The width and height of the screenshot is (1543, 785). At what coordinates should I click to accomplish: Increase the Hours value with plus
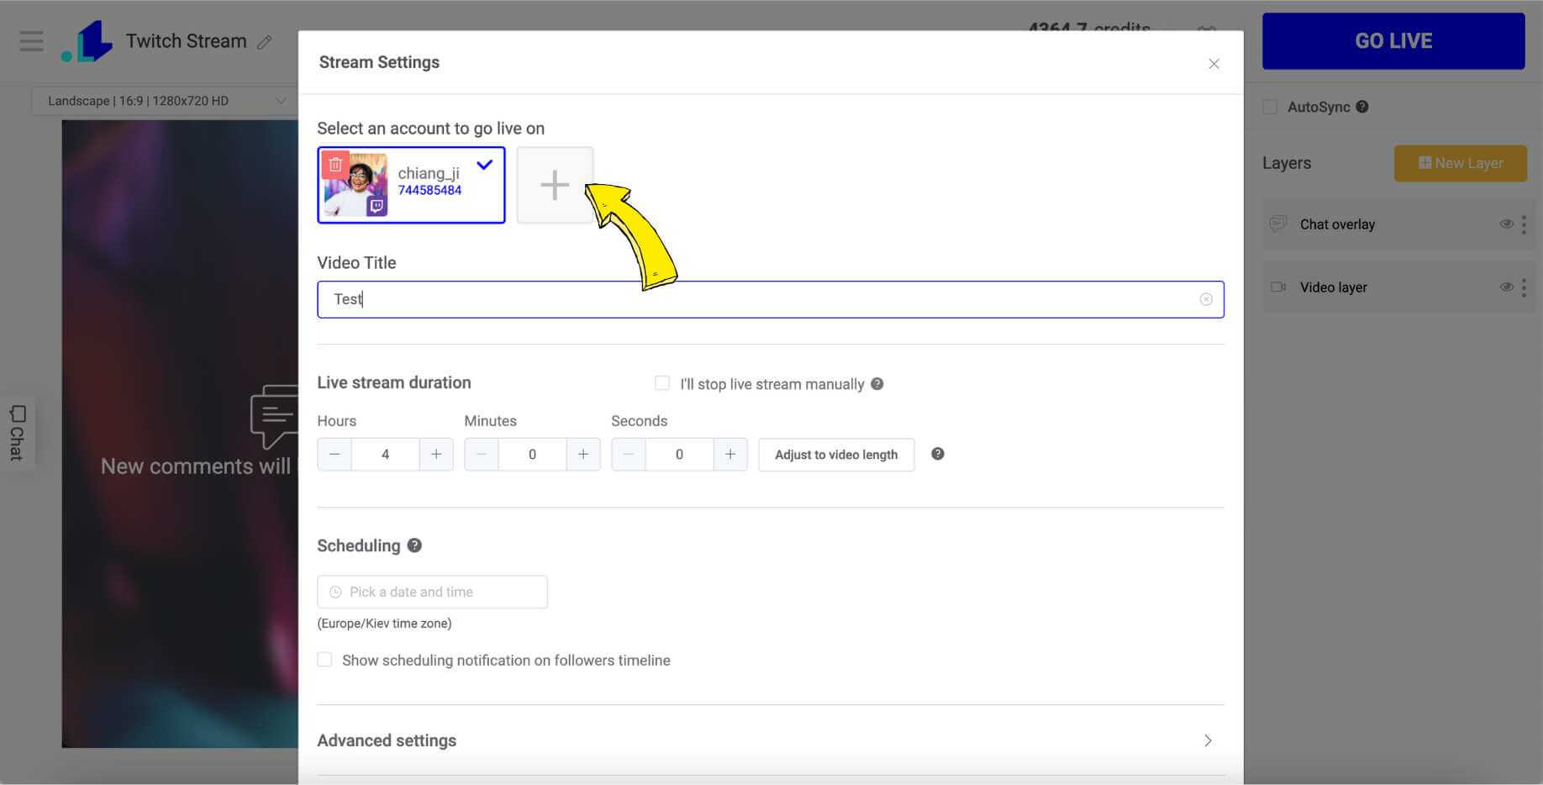[x=436, y=454]
